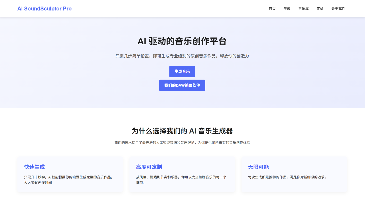Select the 高度可定制 card title
This screenshot has width=365, height=202.
click(149, 167)
